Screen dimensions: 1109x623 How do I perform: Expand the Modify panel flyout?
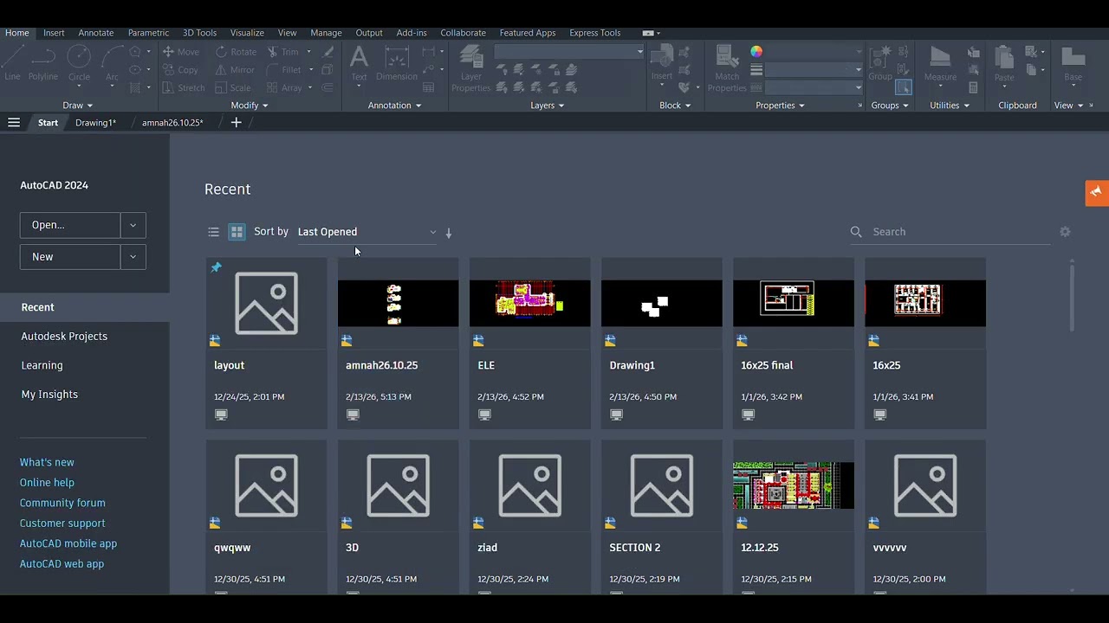250,106
